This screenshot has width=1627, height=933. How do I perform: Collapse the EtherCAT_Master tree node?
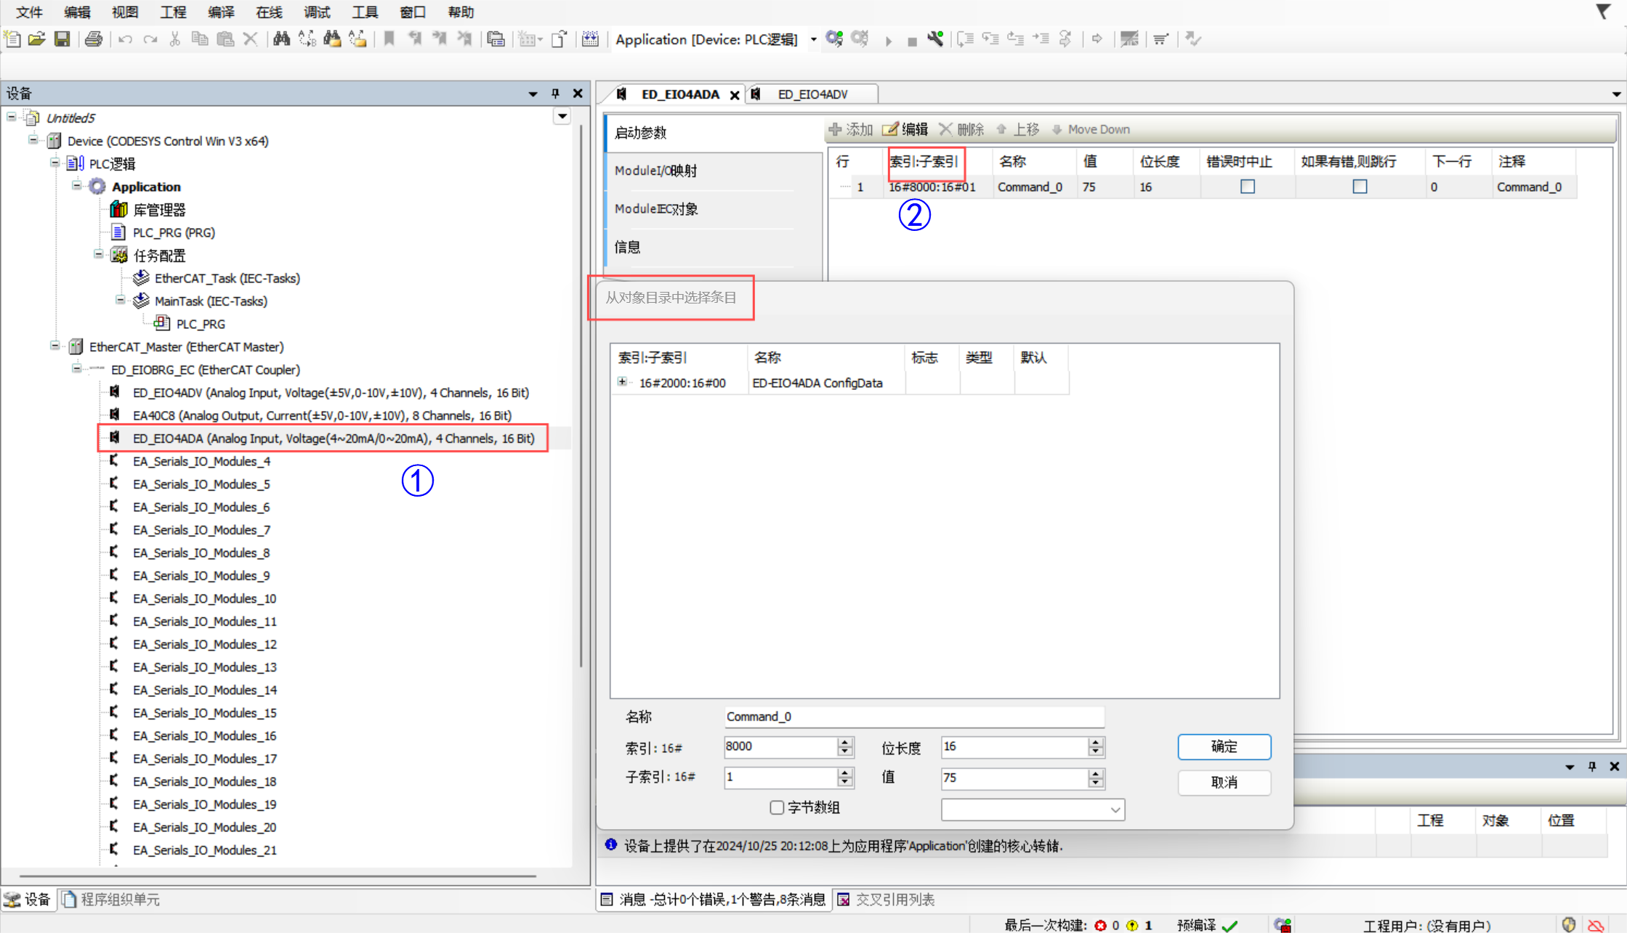pyautogui.click(x=55, y=346)
